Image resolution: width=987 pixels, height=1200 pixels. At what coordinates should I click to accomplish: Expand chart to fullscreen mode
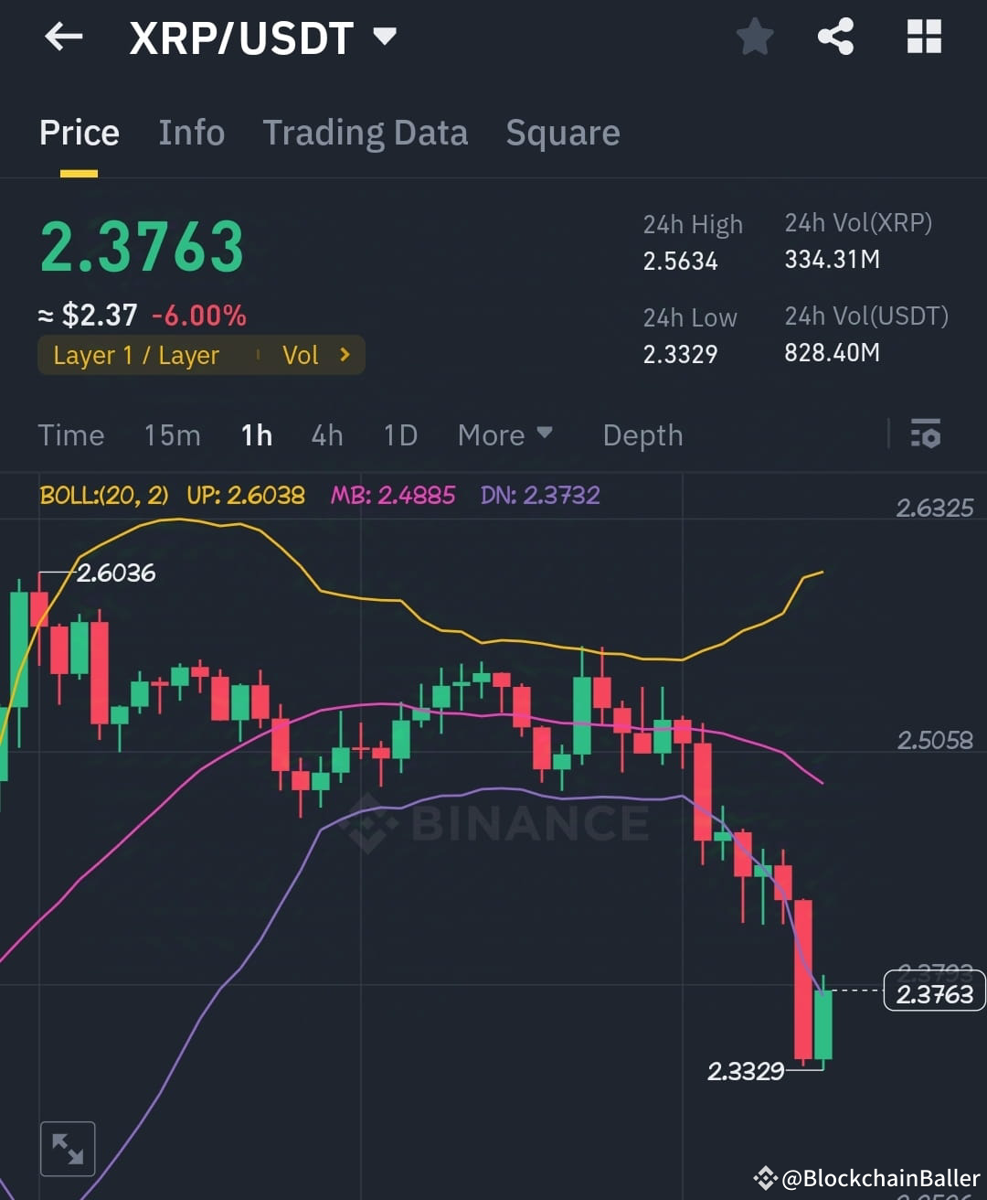[x=68, y=1148]
